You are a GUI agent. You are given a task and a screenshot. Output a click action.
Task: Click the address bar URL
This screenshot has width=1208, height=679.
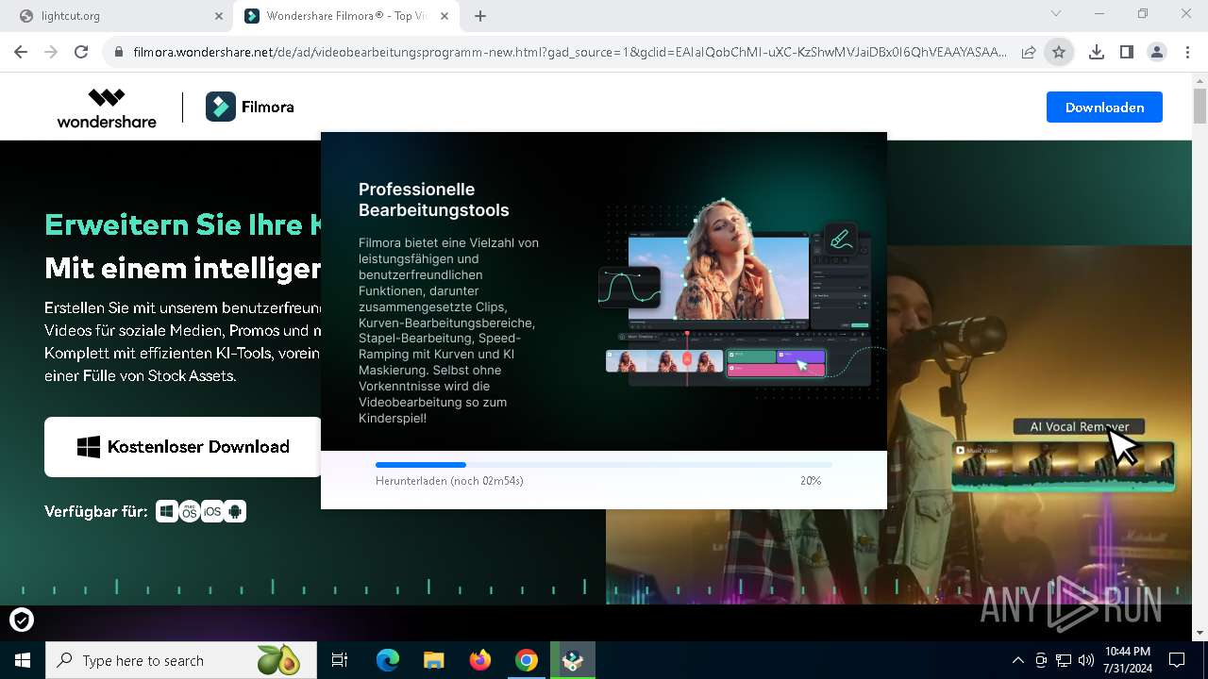(569, 53)
